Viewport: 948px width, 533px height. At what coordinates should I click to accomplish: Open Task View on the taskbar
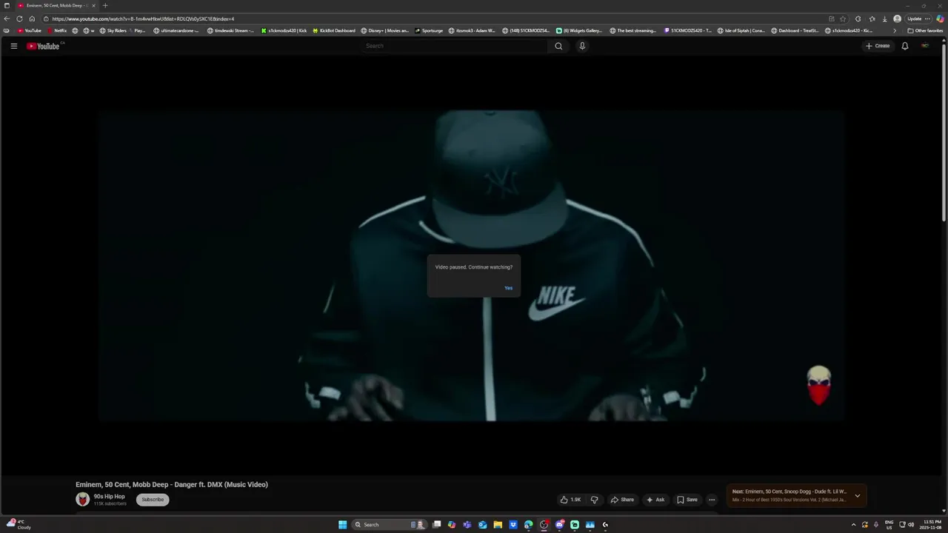pos(437,525)
